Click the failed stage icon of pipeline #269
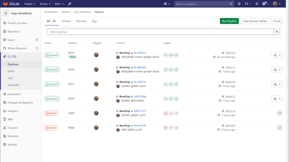Screen dimensions: 289x162 coord(166,113)
